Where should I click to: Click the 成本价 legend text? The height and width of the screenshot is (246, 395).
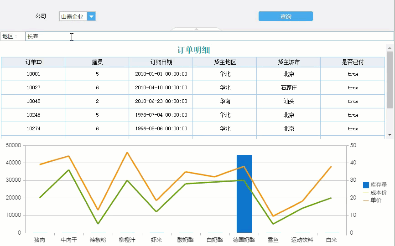[379, 193]
